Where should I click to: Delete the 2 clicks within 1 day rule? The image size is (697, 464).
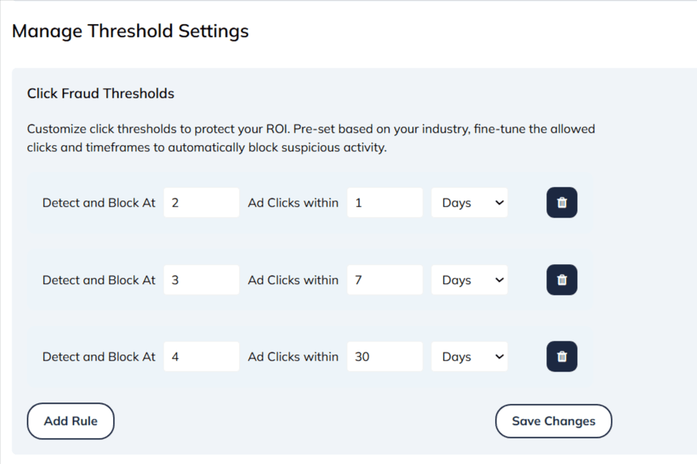pyautogui.click(x=561, y=203)
